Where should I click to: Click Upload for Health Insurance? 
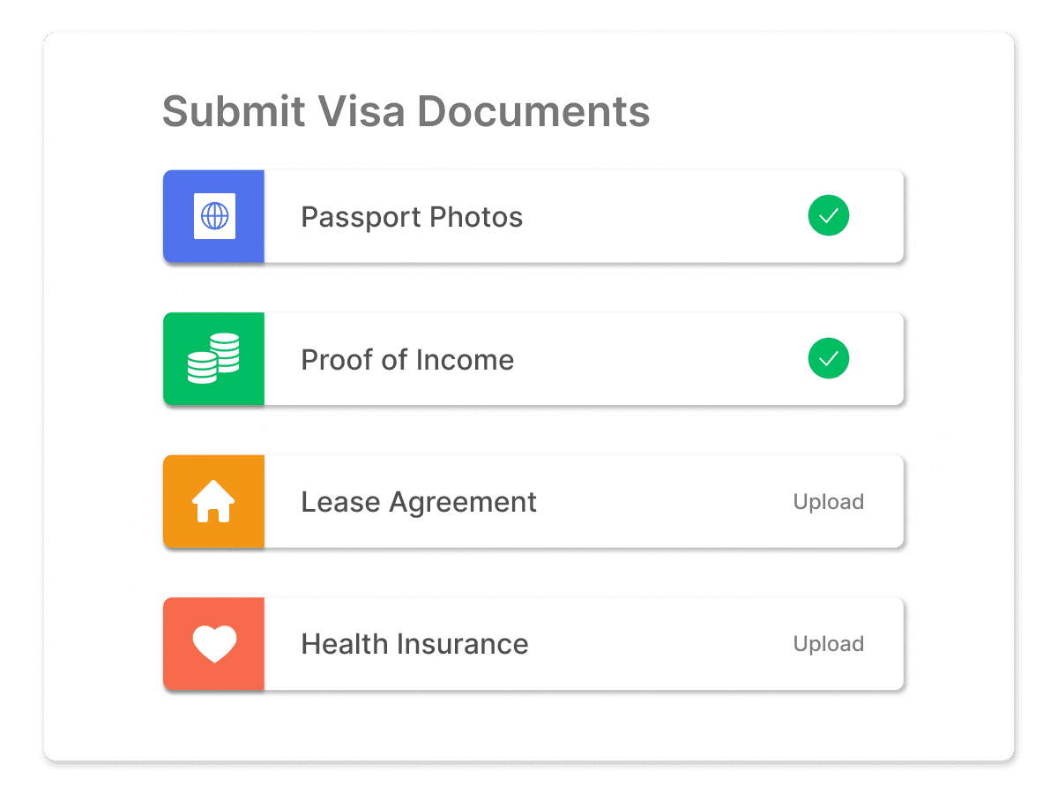point(828,643)
